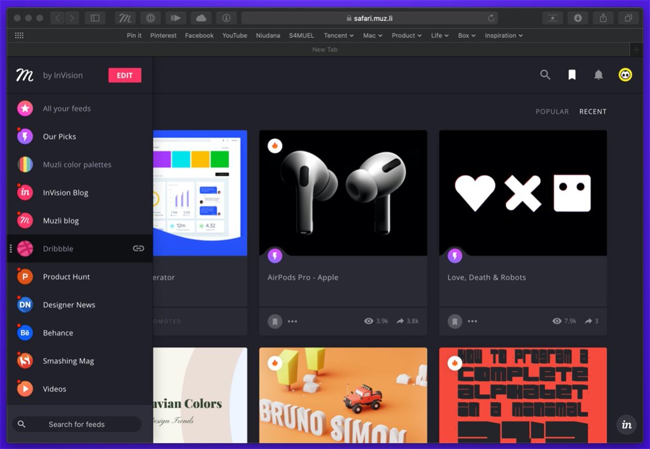
Task: Open the Product Hunt feed
Action: coord(80,277)
